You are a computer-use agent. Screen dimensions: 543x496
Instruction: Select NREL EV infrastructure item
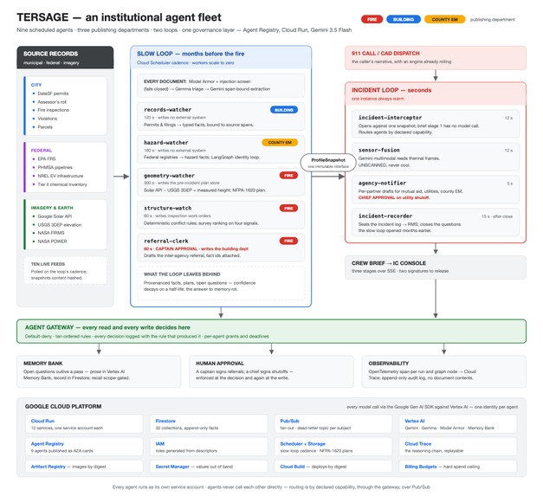[61, 176]
